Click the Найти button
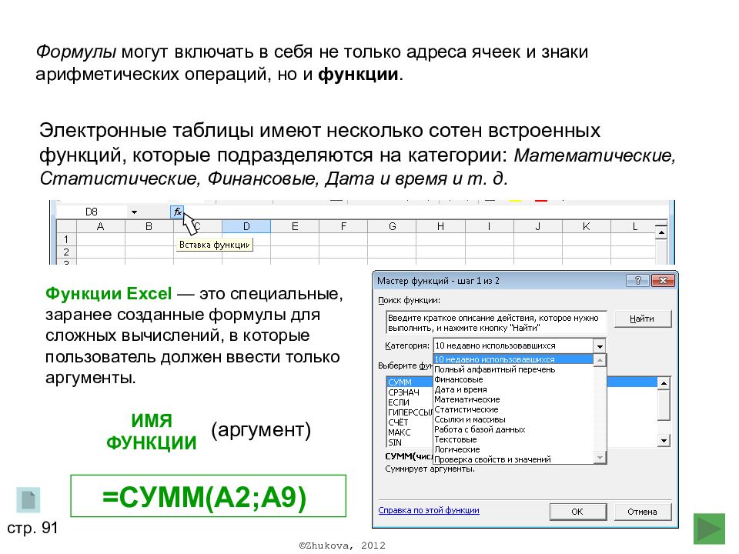The width and height of the screenshot is (739, 554). point(642,319)
